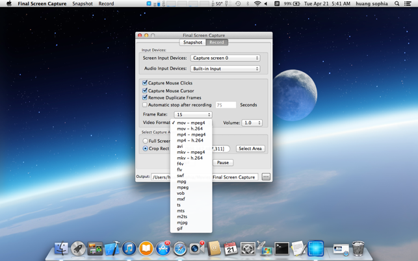Open the Trash in the dock
Viewport: 418px width, 261px height.
[x=358, y=248]
